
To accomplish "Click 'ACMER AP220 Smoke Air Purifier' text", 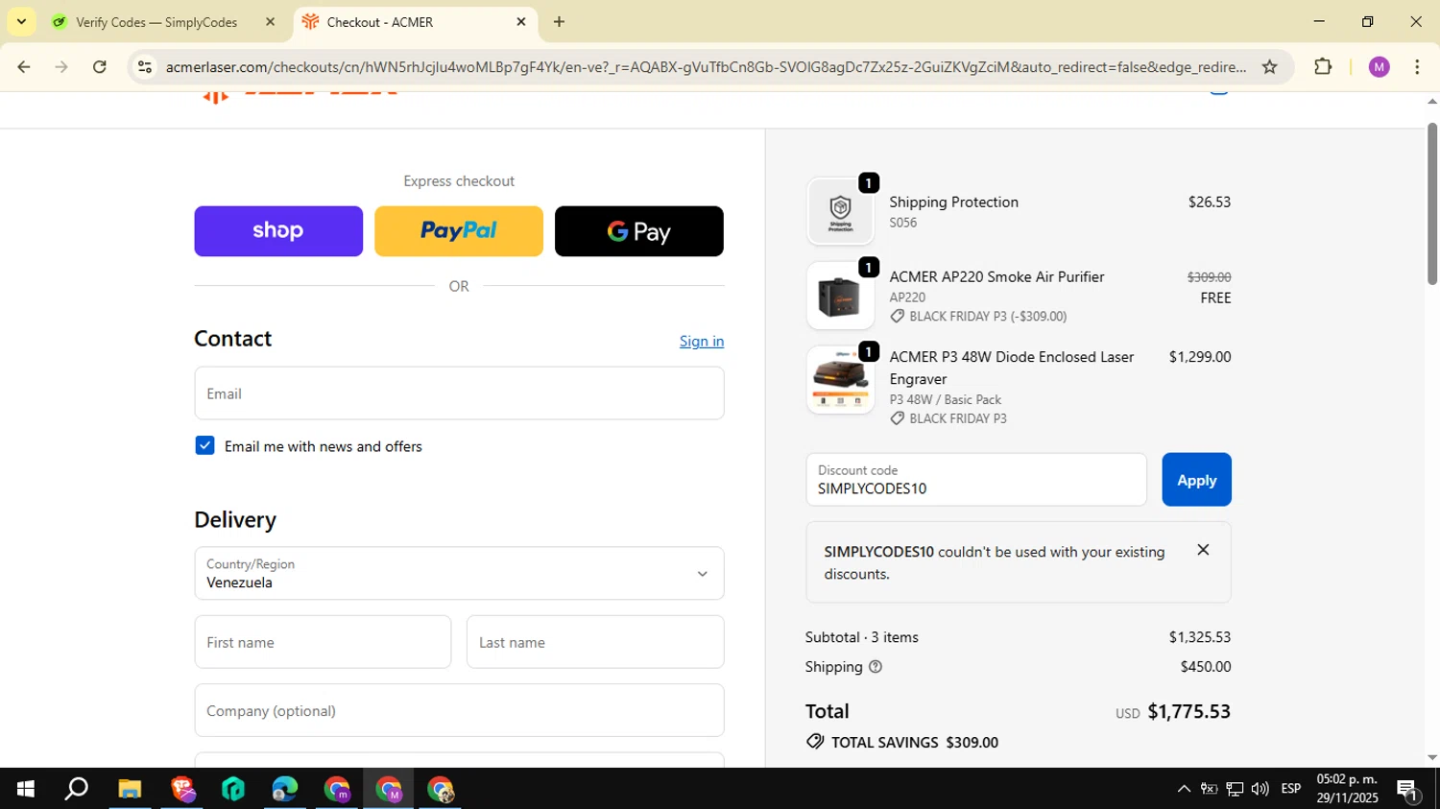I will [x=996, y=276].
